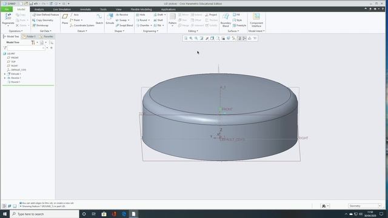This screenshot has width=388, height=218.
Task: Save the model from quick access toolbar
Action: tap(31, 4)
